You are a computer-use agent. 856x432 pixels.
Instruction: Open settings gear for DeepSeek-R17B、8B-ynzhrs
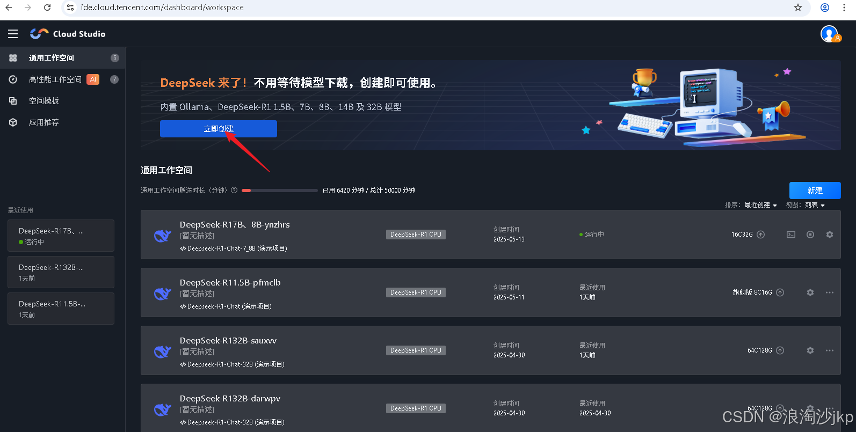pyautogui.click(x=830, y=235)
